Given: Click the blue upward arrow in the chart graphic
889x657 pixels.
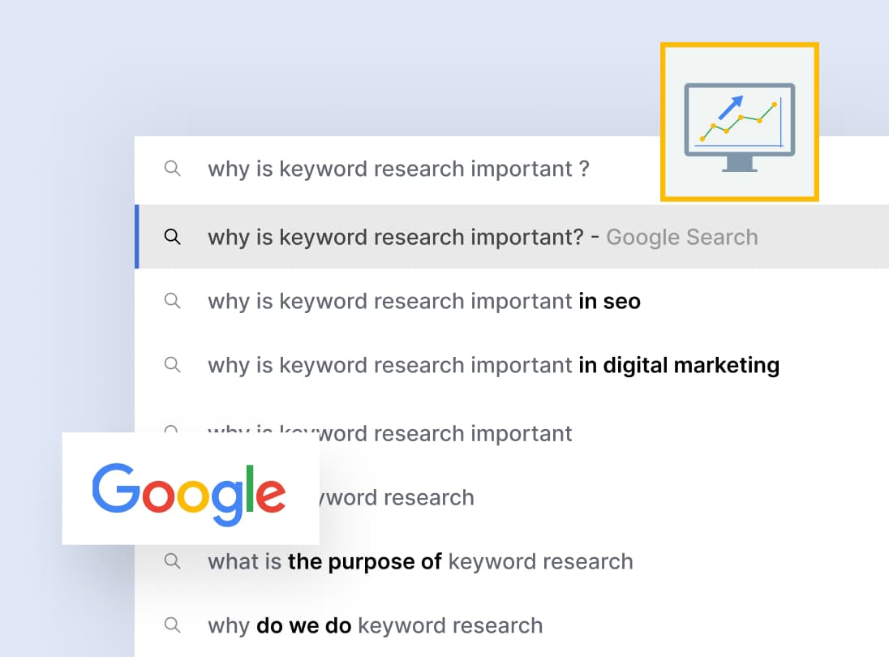Looking at the screenshot, I should (x=731, y=106).
